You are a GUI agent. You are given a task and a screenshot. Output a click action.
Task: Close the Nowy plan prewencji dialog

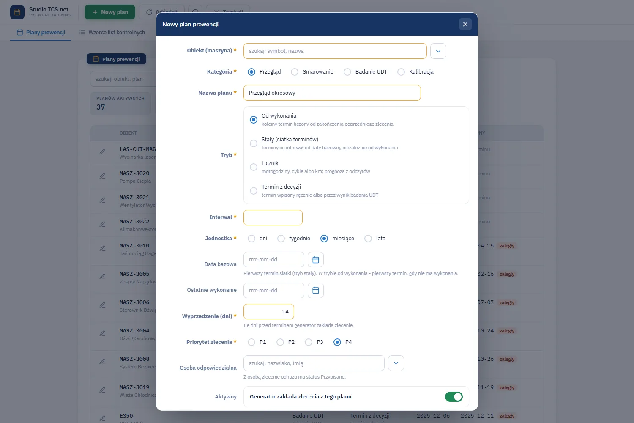[465, 24]
